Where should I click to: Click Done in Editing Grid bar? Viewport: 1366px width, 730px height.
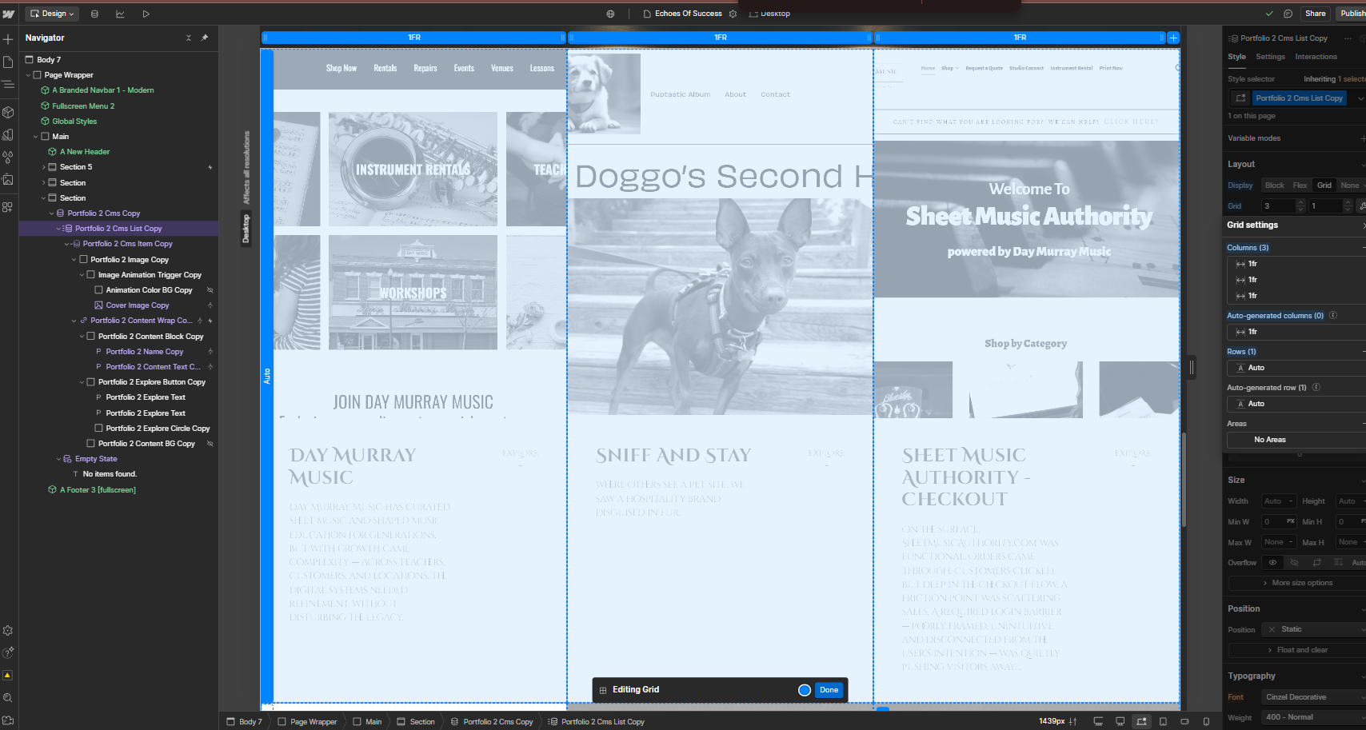829,690
